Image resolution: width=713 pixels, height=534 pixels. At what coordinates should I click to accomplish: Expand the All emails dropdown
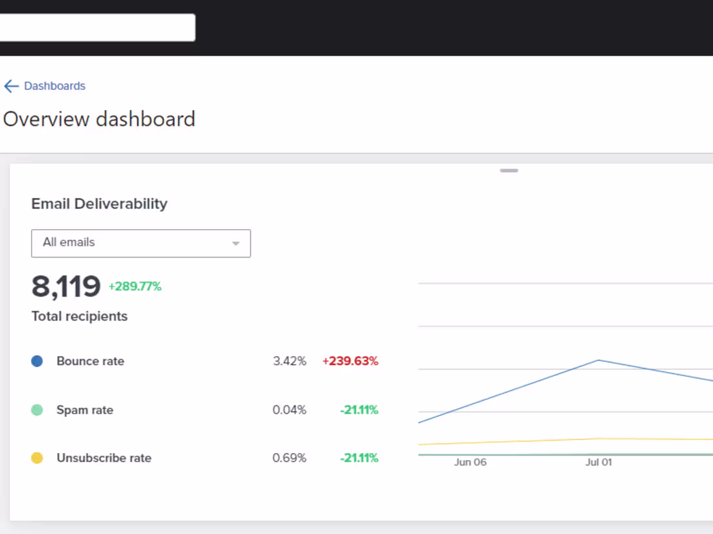(x=141, y=243)
